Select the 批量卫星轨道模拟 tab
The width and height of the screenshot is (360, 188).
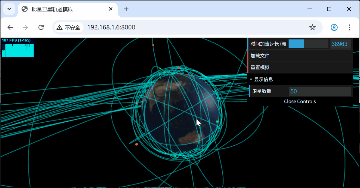67,9
